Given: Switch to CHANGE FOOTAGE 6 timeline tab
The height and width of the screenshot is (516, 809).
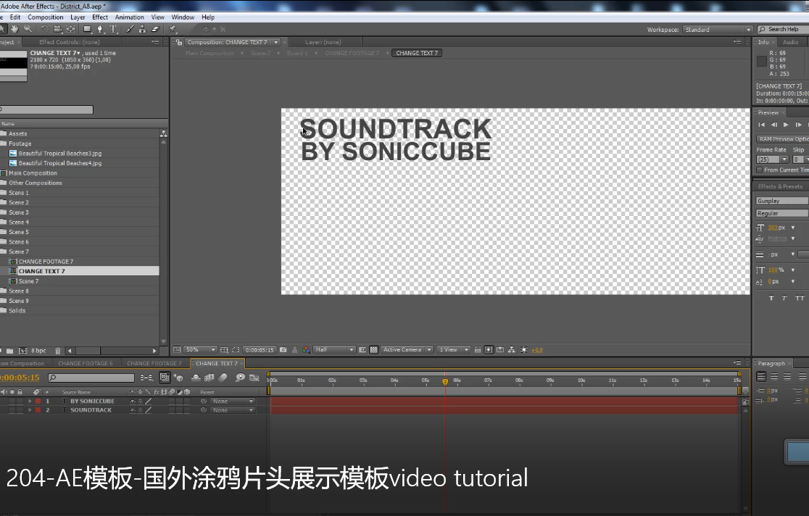Looking at the screenshot, I should pos(85,363).
